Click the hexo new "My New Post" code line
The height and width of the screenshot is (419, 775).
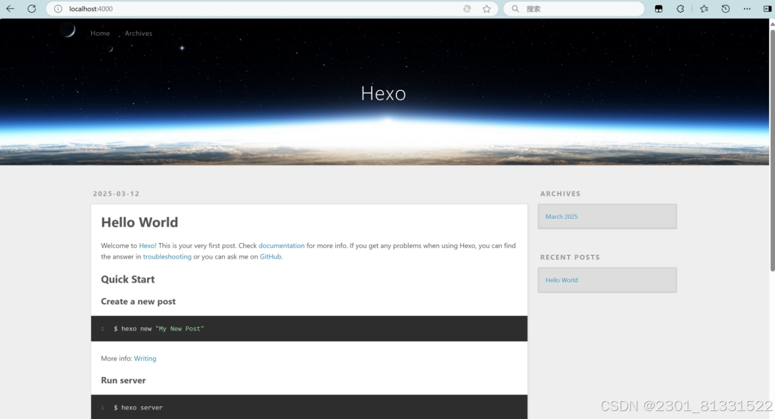tap(159, 329)
